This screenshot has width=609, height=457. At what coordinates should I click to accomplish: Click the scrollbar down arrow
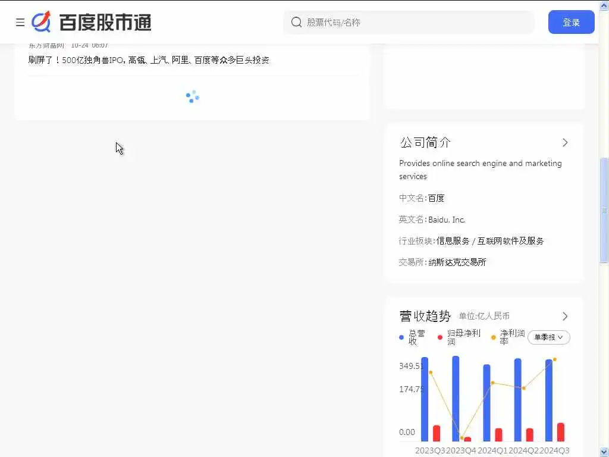tap(604, 452)
